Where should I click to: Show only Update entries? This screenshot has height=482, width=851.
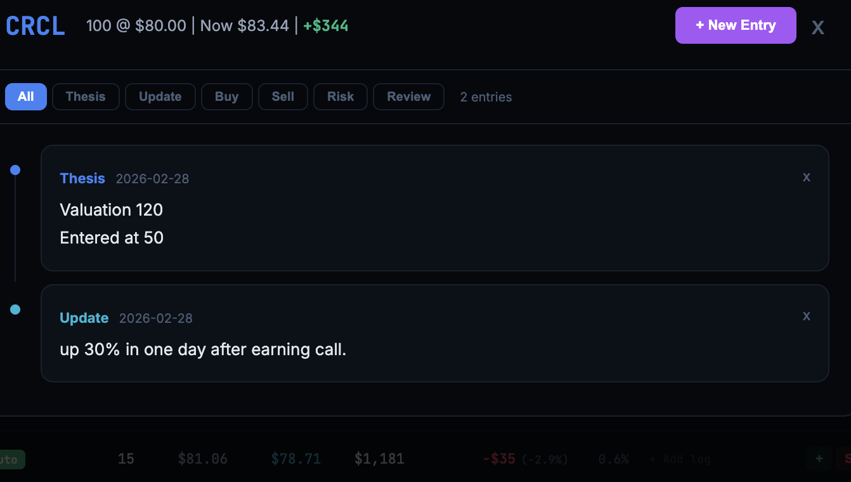(x=160, y=96)
